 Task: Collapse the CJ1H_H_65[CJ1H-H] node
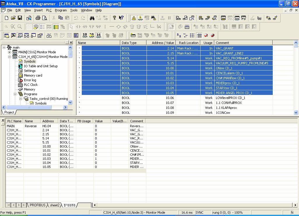9,57
